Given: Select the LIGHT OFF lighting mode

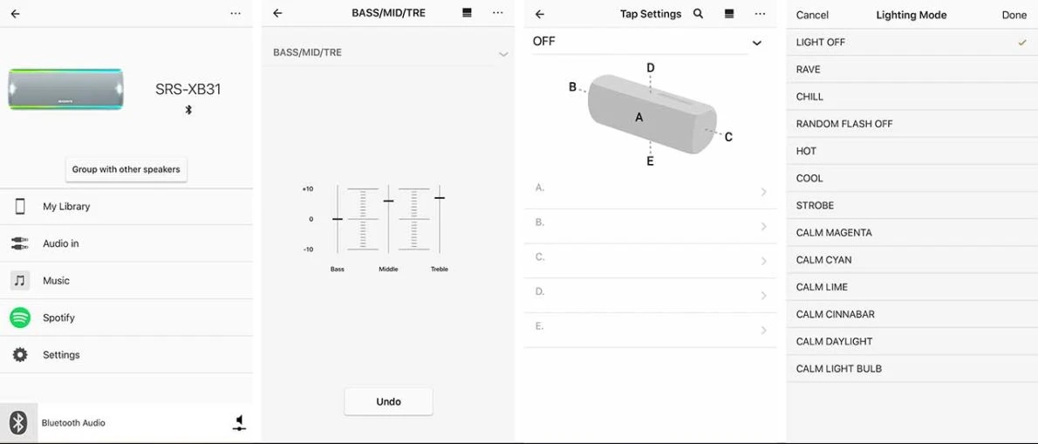Looking at the screenshot, I should pyautogui.click(x=912, y=43).
